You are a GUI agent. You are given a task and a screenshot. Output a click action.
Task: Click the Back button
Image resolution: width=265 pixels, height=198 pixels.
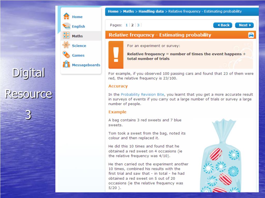point(223,25)
